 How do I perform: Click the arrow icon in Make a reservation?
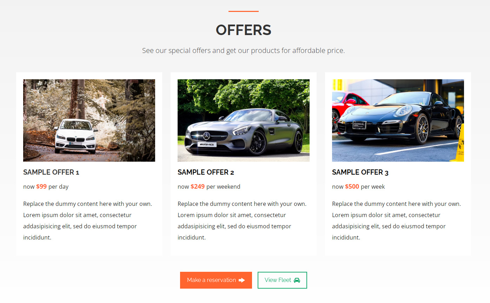241,280
